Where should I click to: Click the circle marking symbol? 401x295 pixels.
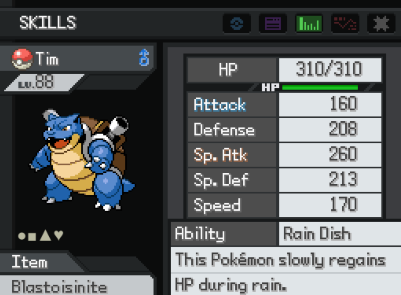click(x=22, y=236)
